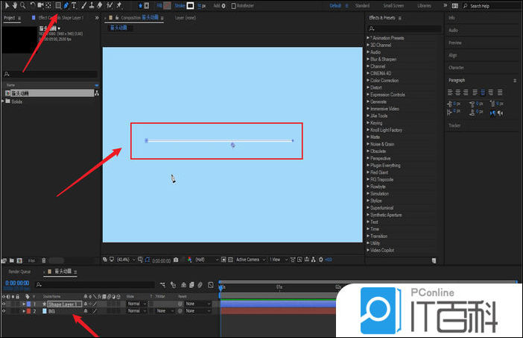Select the Type tool
Image resolution: width=523 pixels, height=338 pixels.
73,5
